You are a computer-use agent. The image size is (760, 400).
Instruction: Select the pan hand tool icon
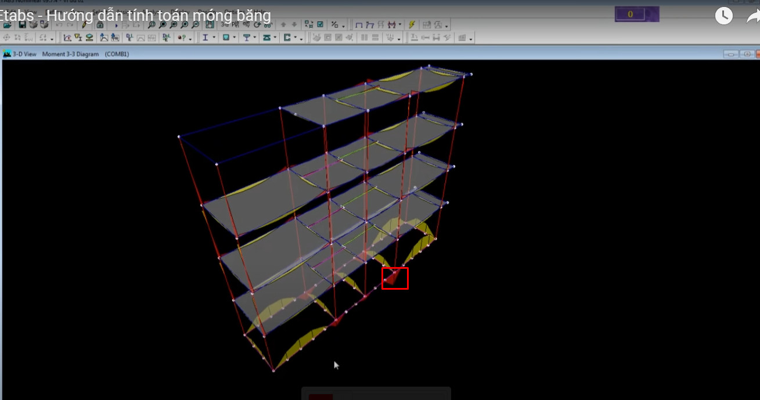point(210,25)
